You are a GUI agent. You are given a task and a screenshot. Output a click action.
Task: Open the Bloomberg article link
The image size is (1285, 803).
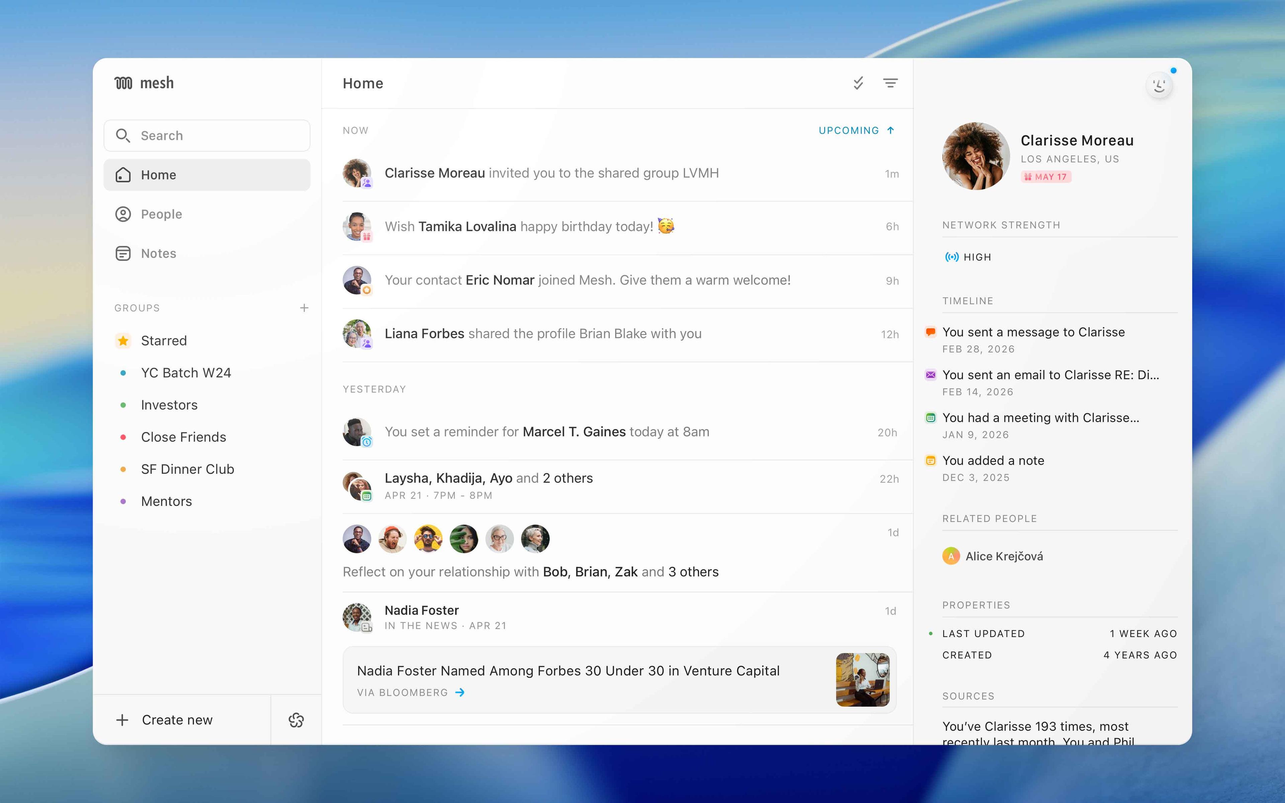coord(411,692)
